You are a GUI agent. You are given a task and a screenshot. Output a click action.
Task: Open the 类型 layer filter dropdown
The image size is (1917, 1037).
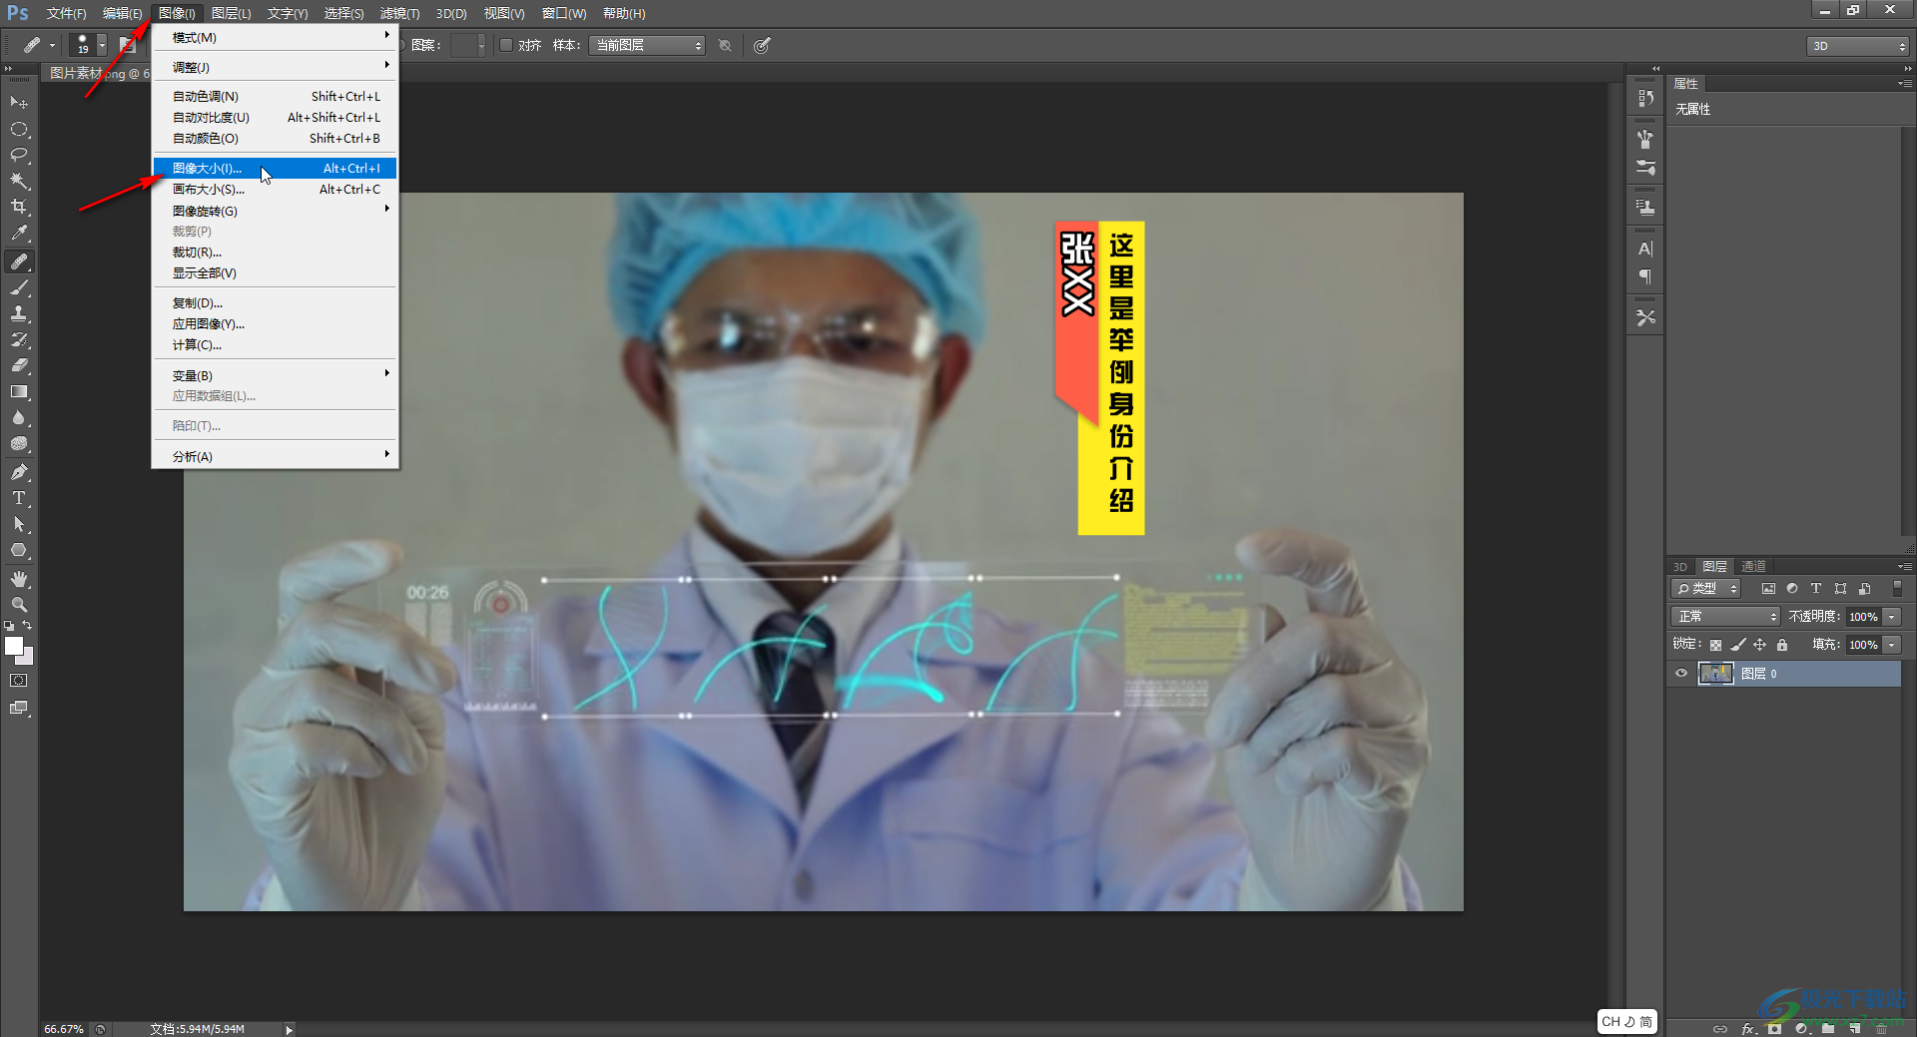tap(1706, 589)
